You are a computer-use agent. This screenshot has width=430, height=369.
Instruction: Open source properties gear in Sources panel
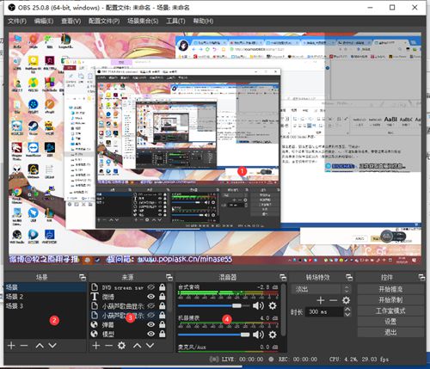(x=121, y=346)
